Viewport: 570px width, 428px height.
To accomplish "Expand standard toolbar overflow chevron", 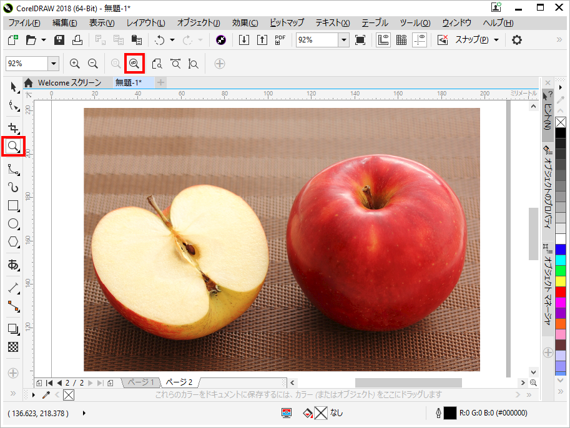I will coord(559,40).
